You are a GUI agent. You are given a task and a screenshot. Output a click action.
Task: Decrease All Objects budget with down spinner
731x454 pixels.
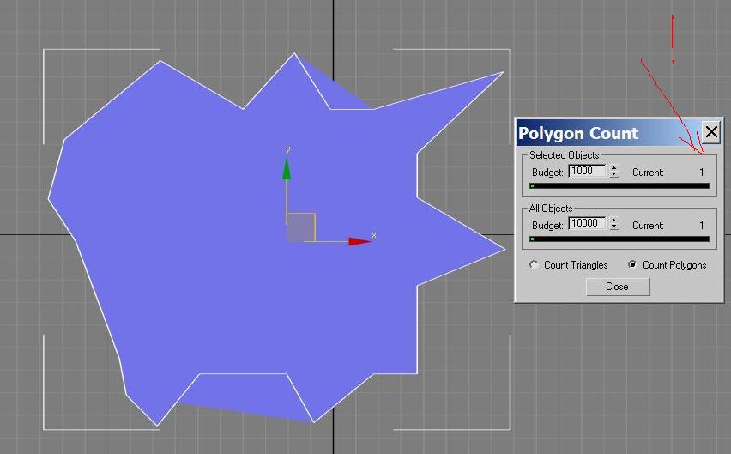coord(614,227)
